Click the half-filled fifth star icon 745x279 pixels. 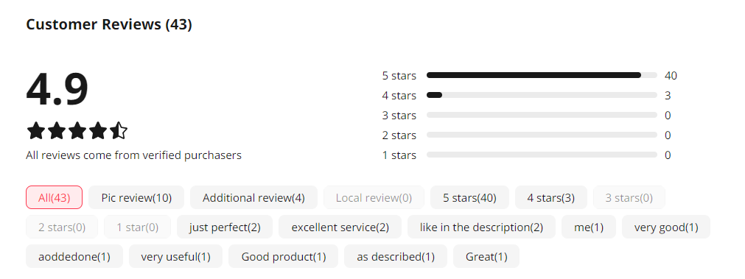[119, 130]
